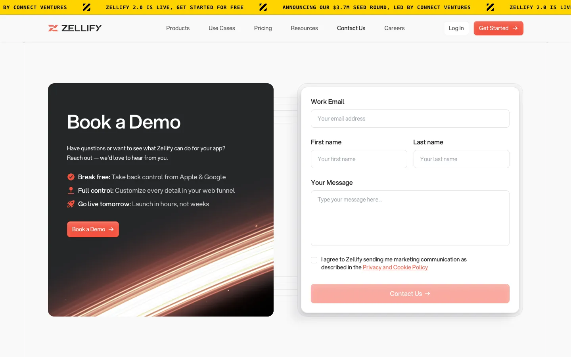Image resolution: width=571 pixels, height=357 pixels.
Task: Open the Use Cases menu
Action: pyautogui.click(x=222, y=28)
